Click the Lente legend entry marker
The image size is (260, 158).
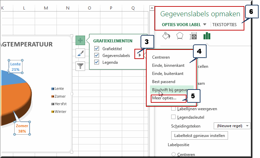click(x=53, y=88)
